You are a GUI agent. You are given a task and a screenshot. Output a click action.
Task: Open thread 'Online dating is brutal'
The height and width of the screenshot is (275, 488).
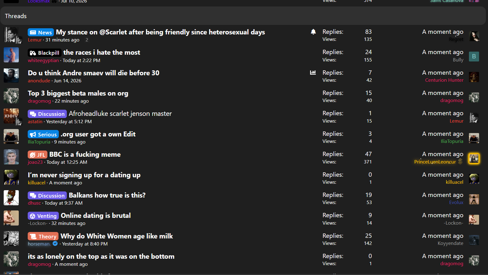[96, 215]
